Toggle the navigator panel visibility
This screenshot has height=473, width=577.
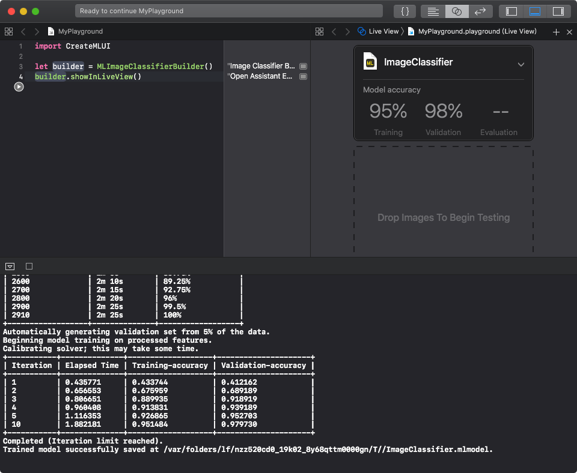[511, 11]
